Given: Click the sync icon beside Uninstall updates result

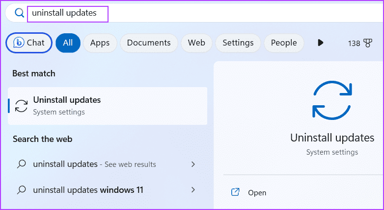Looking at the screenshot, I should (x=21, y=106).
